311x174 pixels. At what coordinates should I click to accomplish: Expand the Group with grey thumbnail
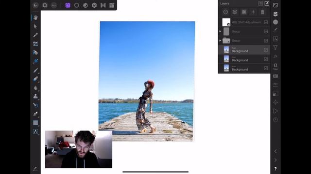(220, 31)
